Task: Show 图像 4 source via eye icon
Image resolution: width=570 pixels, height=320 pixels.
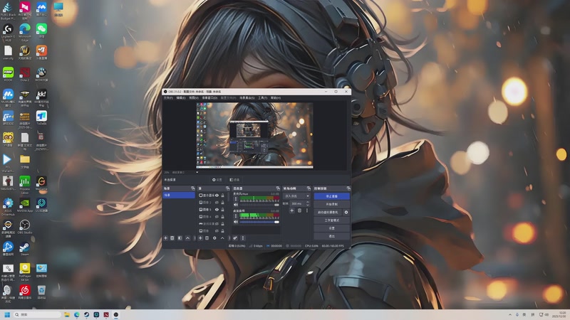Action: [217, 217]
